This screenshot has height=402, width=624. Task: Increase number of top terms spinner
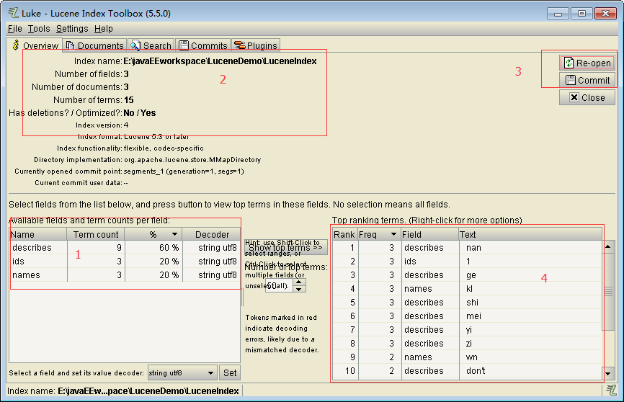(300, 282)
